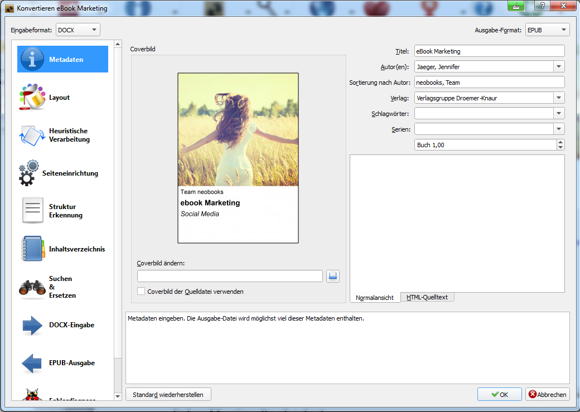This screenshot has height=412, width=580.
Task: Click Standard wiederherstellen button
Action: point(168,395)
